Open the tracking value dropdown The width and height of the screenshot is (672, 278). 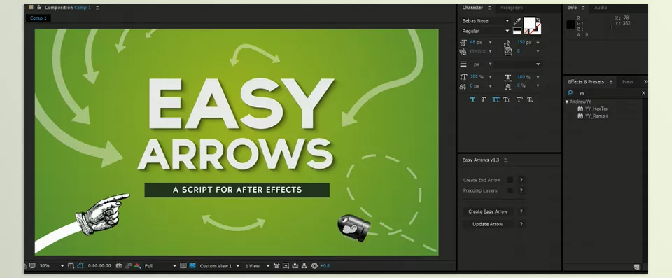pyautogui.click(x=538, y=52)
